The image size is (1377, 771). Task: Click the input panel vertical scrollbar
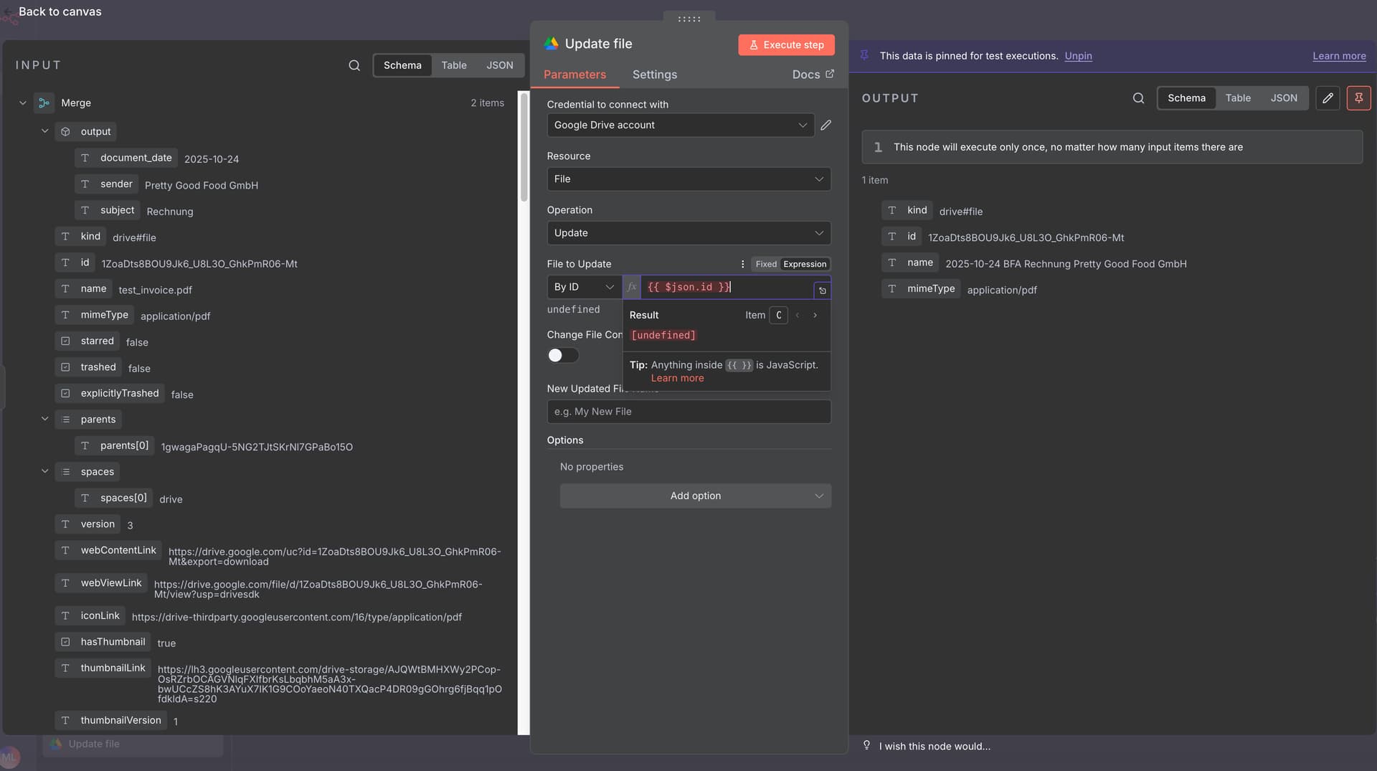(x=524, y=151)
